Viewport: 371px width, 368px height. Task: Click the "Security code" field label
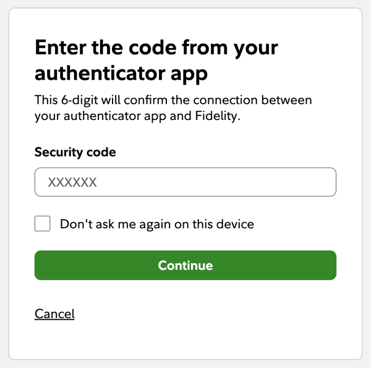coord(75,152)
